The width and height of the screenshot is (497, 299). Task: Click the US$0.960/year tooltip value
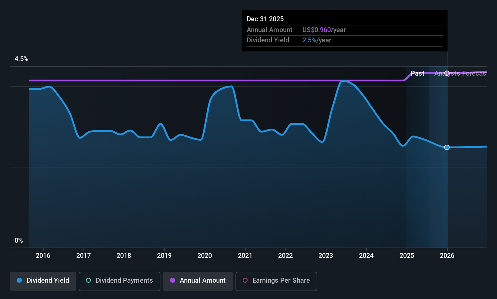[x=324, y=30]
